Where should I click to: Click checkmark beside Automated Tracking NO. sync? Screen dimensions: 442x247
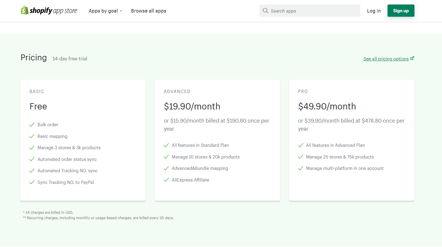[32, 171]
